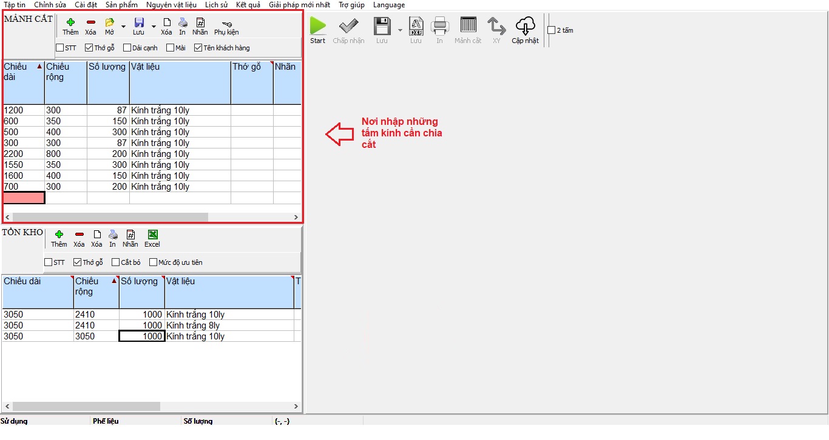
Task: Expand the Mở folder dropdown arrow
Action: click(123, 27)
